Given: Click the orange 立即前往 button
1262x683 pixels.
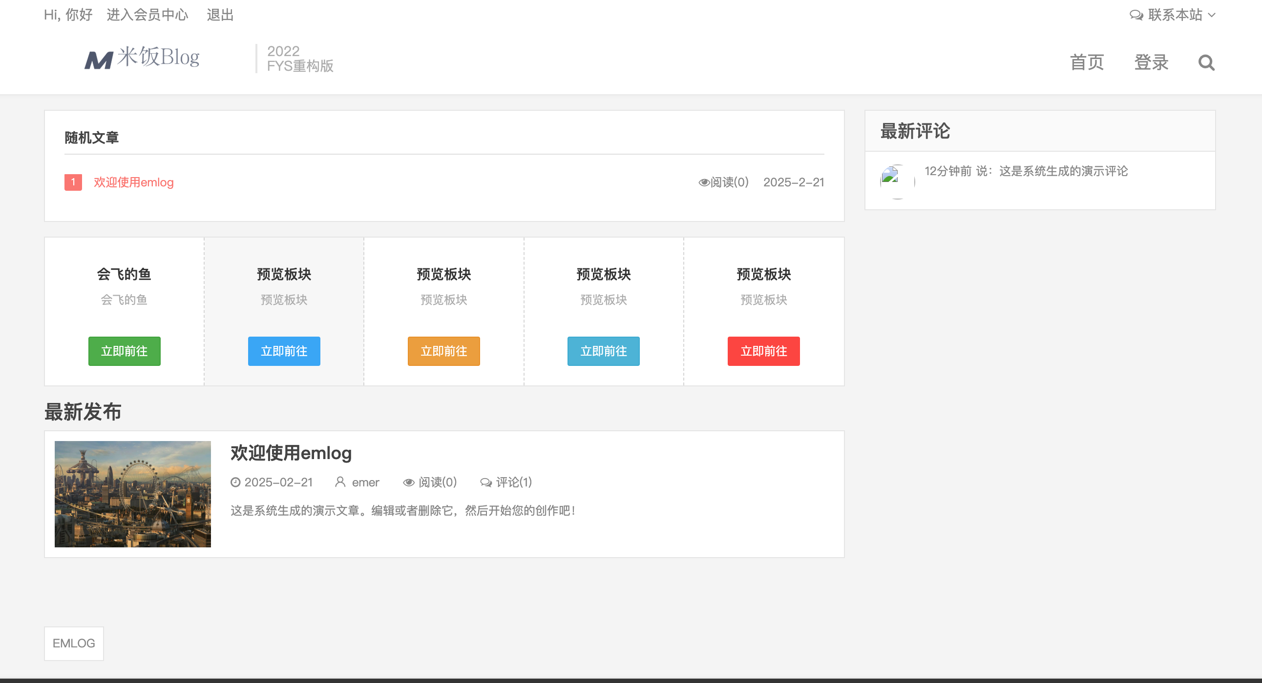Looking at the screenshot, I should pyautogui.click(x=444, y=351).
